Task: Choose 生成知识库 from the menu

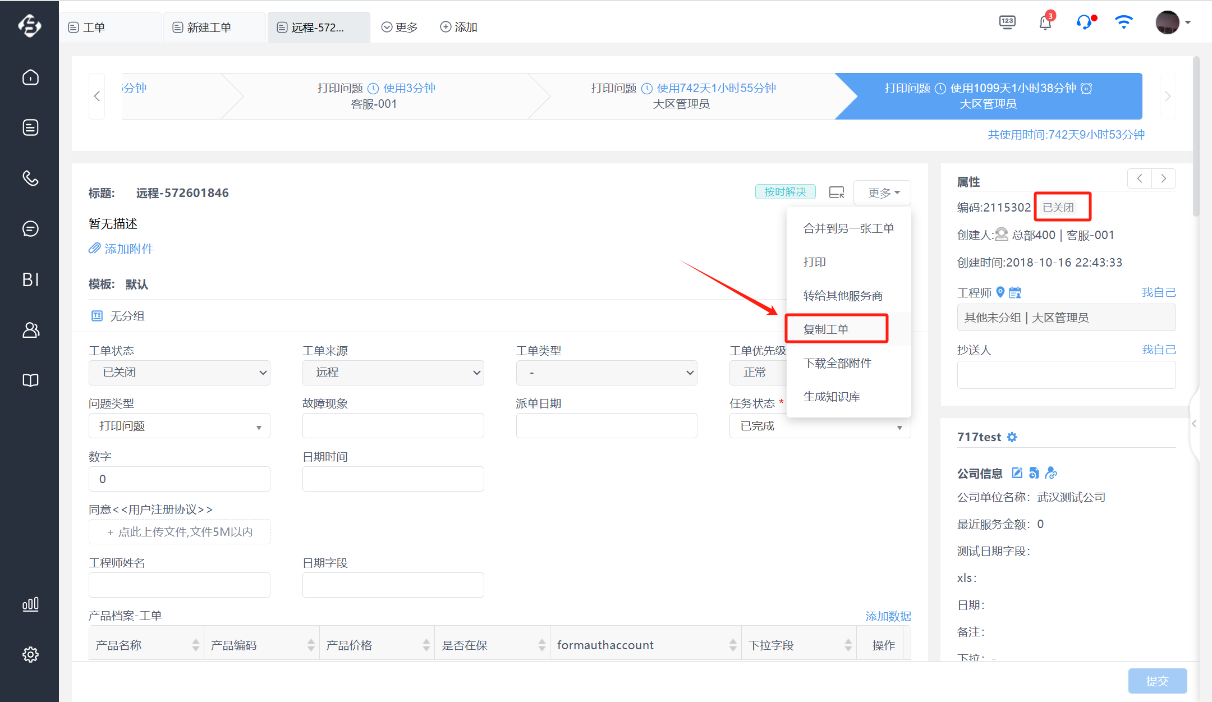Action: tap(832, 397)
